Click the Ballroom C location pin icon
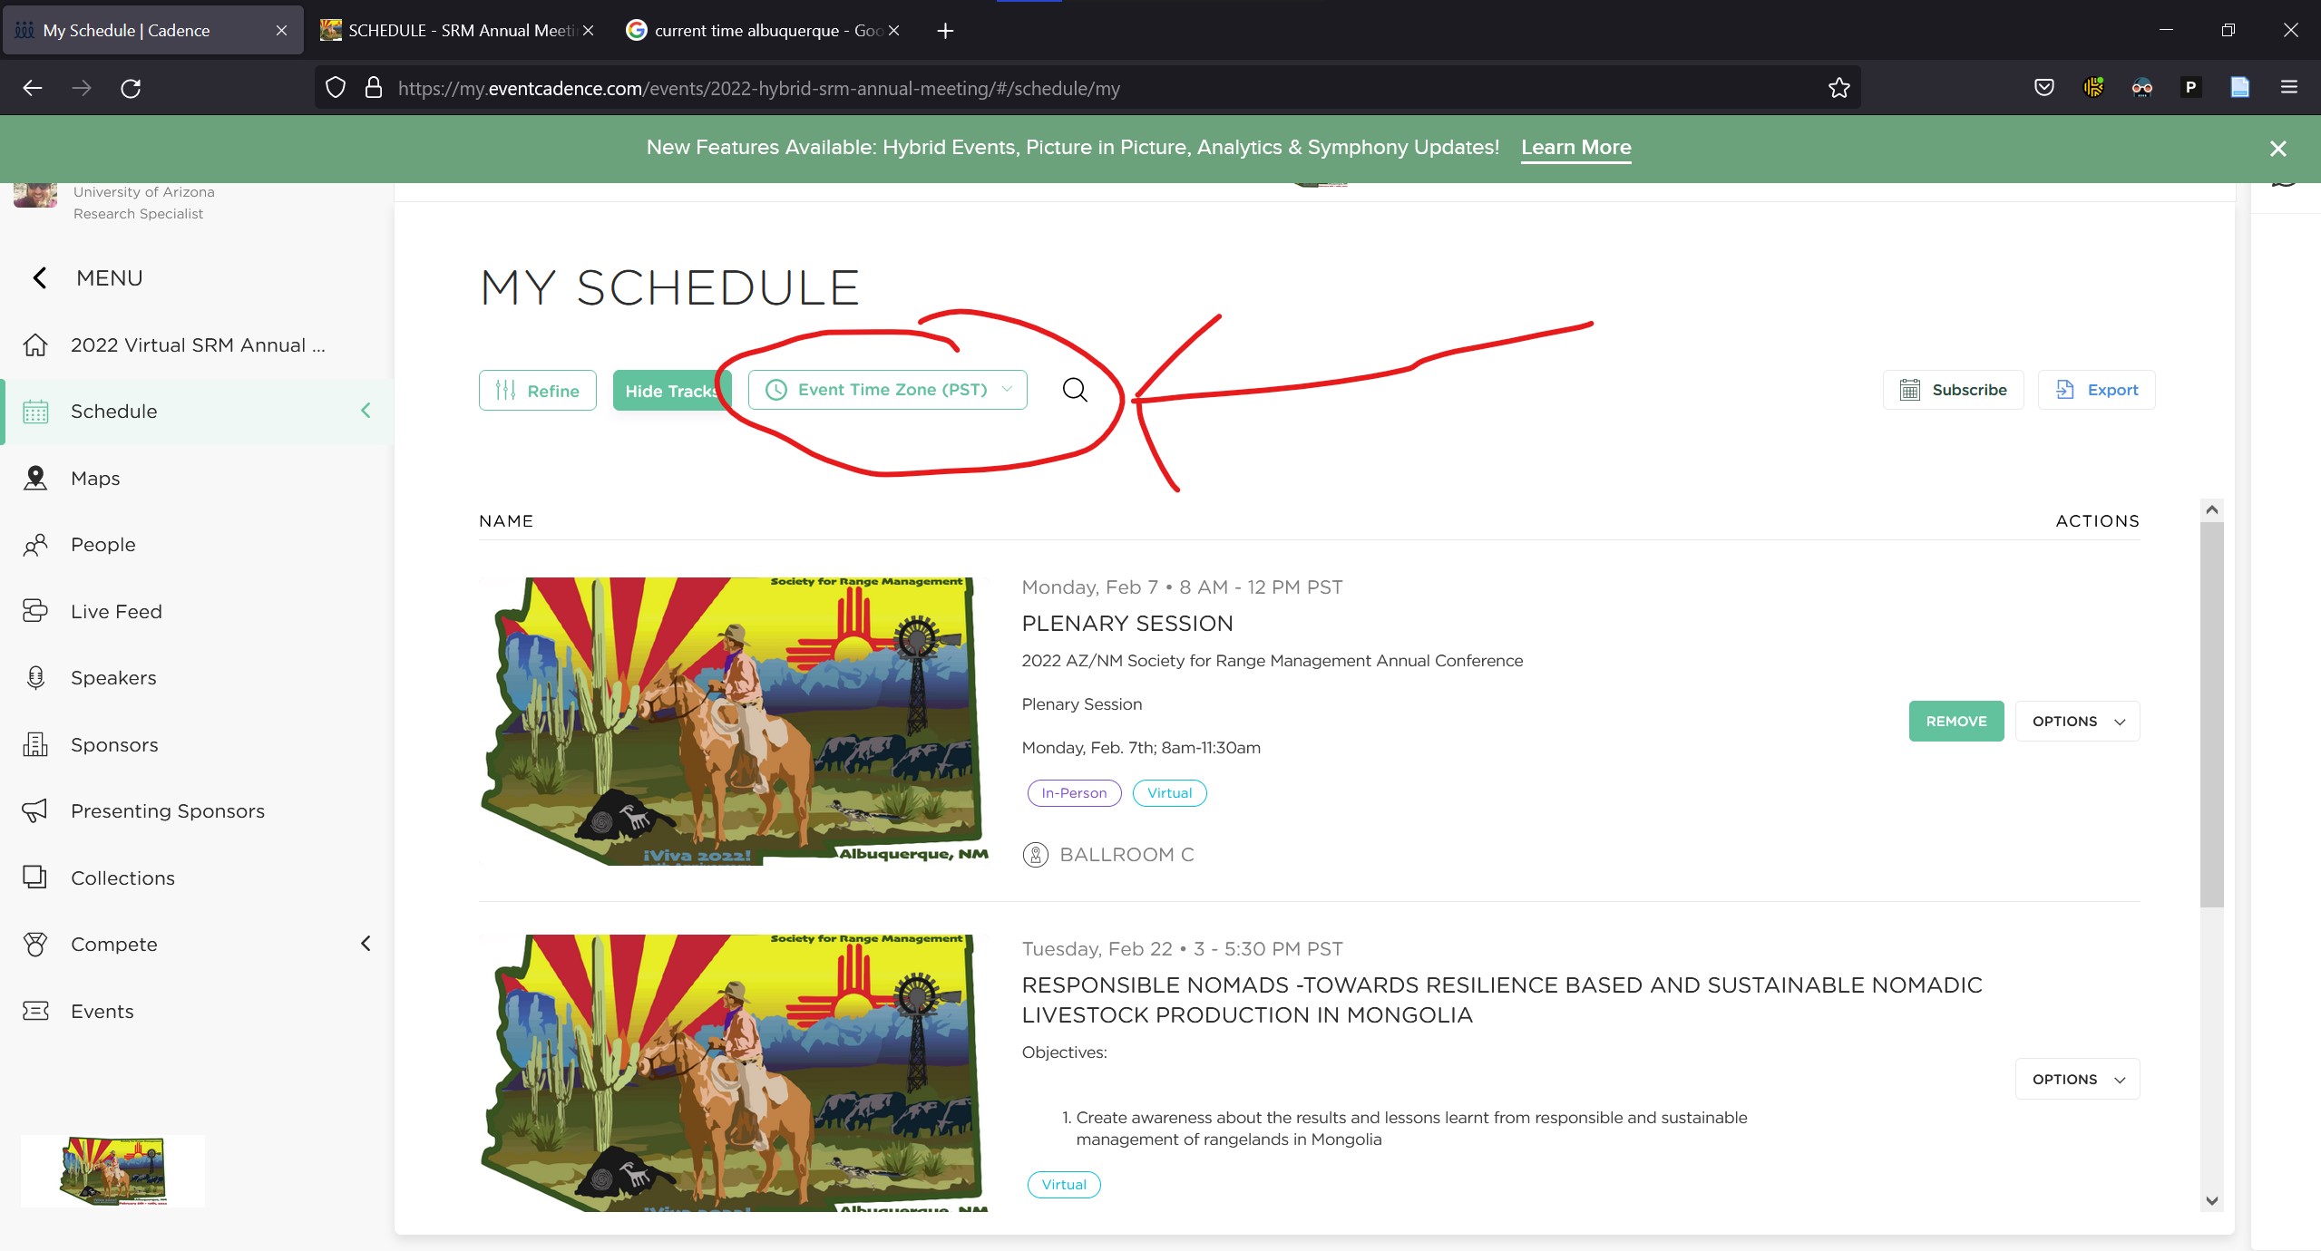The width and height of the screenshot is (2321, 1251). click(1035, 855)
